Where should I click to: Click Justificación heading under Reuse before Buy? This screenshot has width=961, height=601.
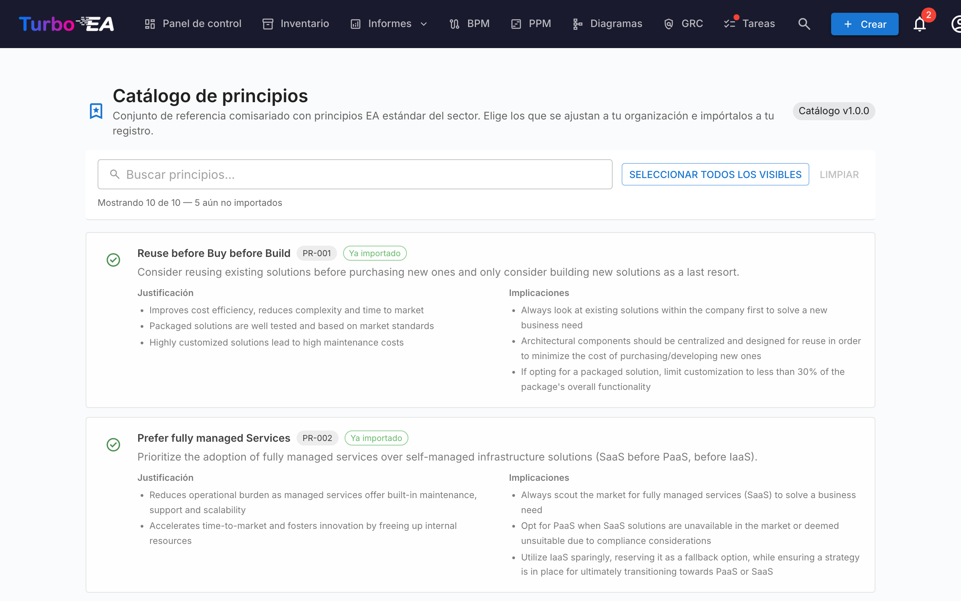click(x=165, y=293)
